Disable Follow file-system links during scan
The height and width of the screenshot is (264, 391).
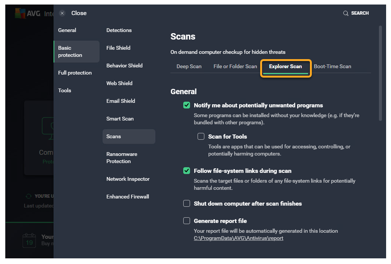[187, 171]
